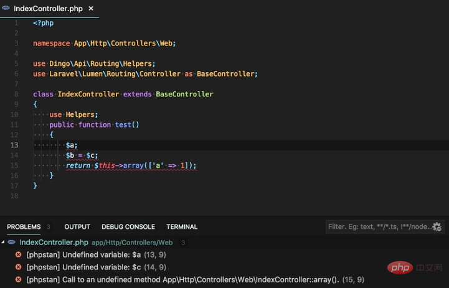
Task: Switch to the PROBLEMS panel tab
Action: tap(24, 227)
